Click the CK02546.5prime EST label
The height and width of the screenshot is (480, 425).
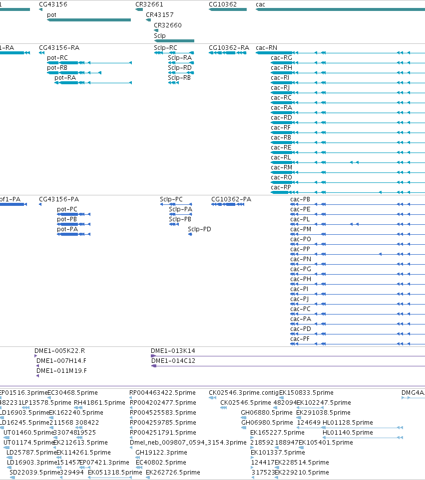[246, 403]
